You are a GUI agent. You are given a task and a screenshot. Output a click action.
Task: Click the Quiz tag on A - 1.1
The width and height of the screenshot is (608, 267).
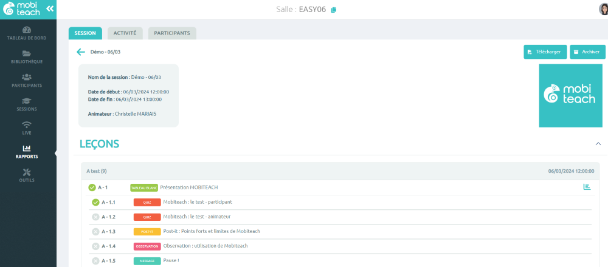(x=147, y=203)
